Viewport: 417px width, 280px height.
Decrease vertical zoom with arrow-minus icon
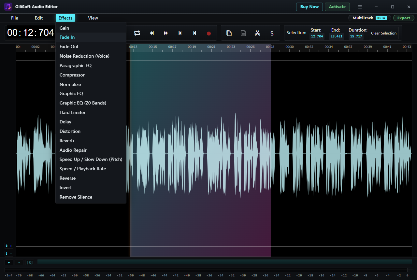pyautogui.click(x=9, y=254)
